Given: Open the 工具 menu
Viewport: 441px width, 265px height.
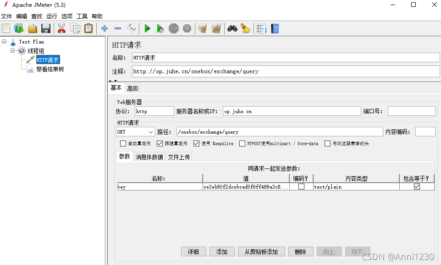Looking at the screenshot, I should tap(82, 16).
